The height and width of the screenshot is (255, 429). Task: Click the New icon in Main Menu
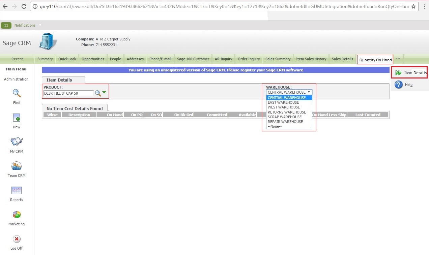pos(17,118)
